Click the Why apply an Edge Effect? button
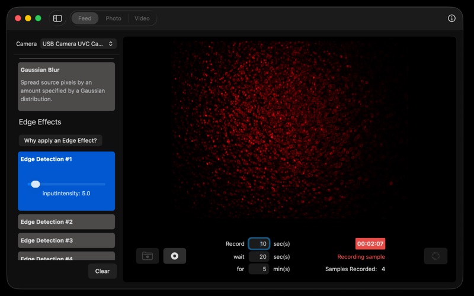This screenshot has width=474, height=296. pos(60,140)
